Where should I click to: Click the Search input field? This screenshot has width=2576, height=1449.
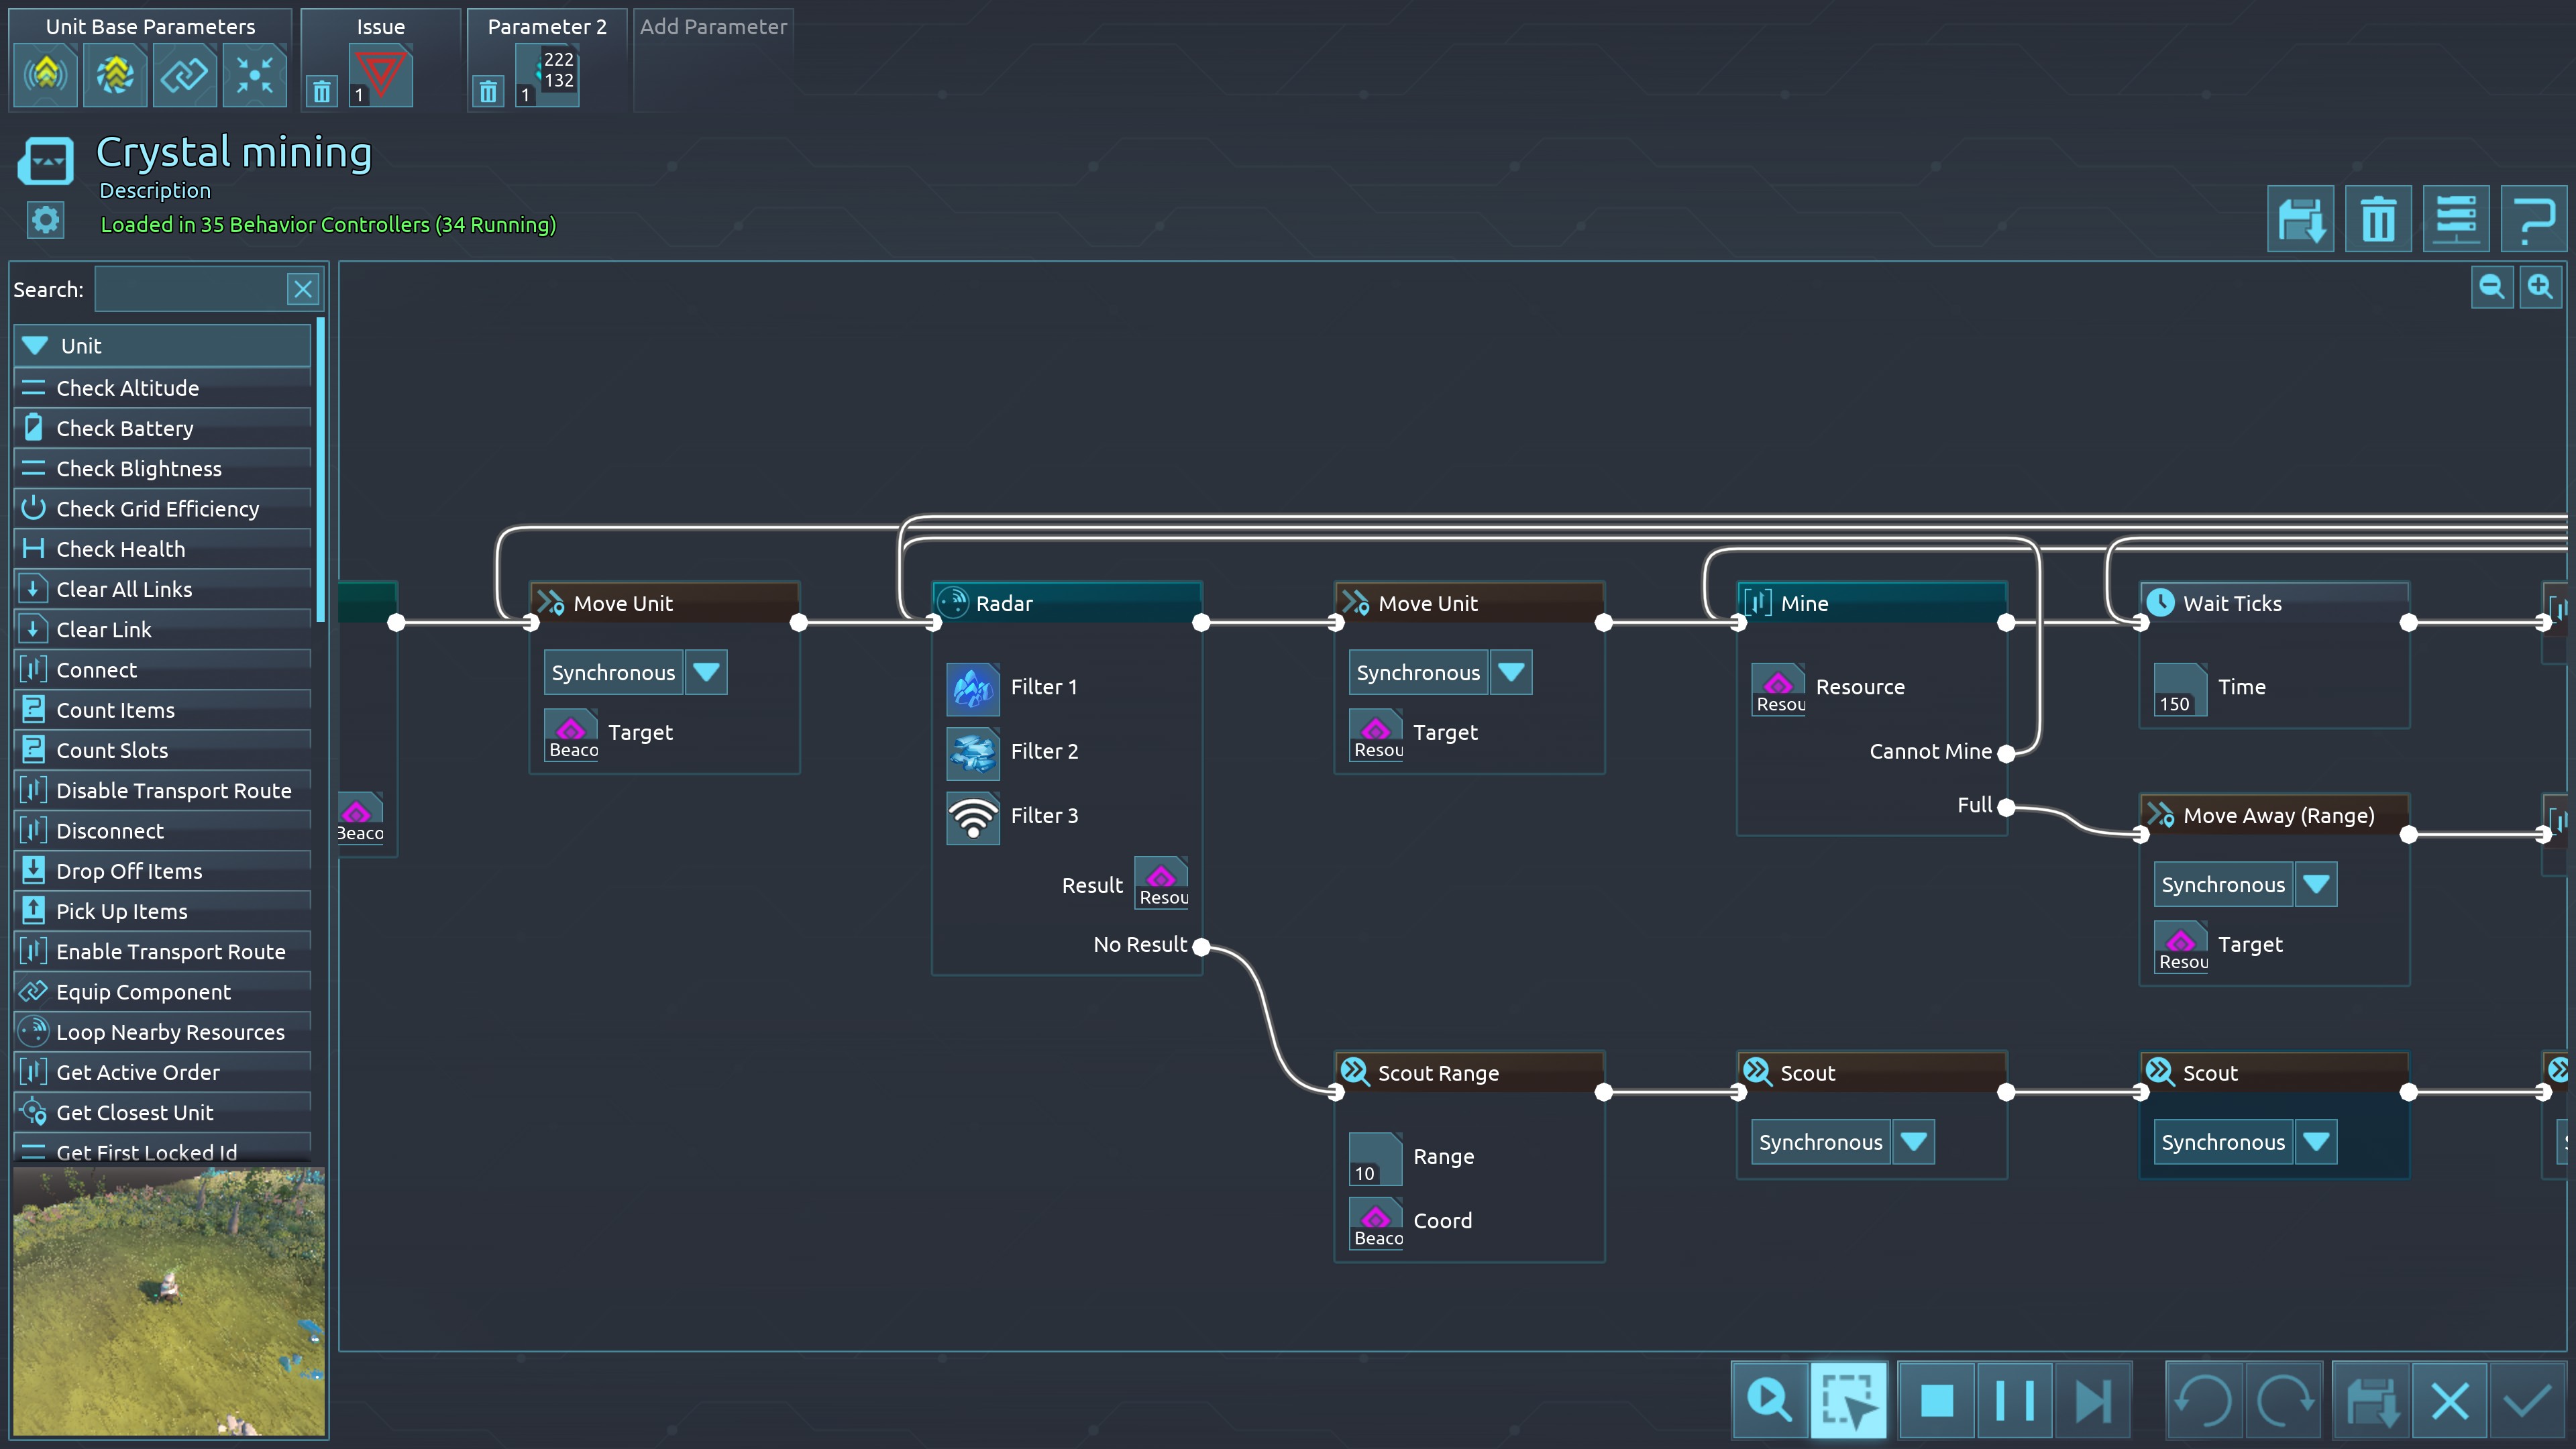click(190, 290)
